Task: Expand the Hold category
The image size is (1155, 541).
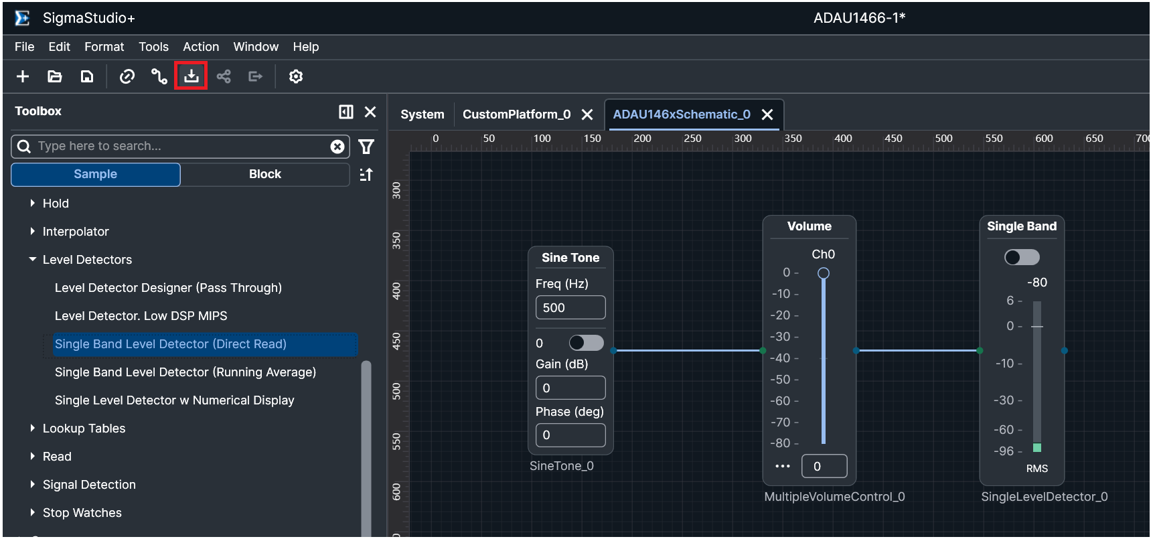Action: tap(32, 203)
